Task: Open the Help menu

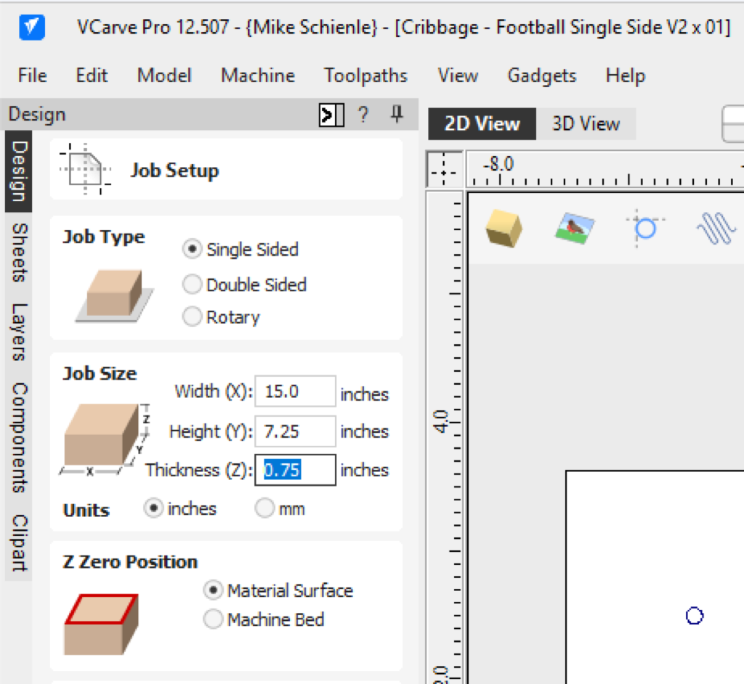Action: tap(626, 76)
